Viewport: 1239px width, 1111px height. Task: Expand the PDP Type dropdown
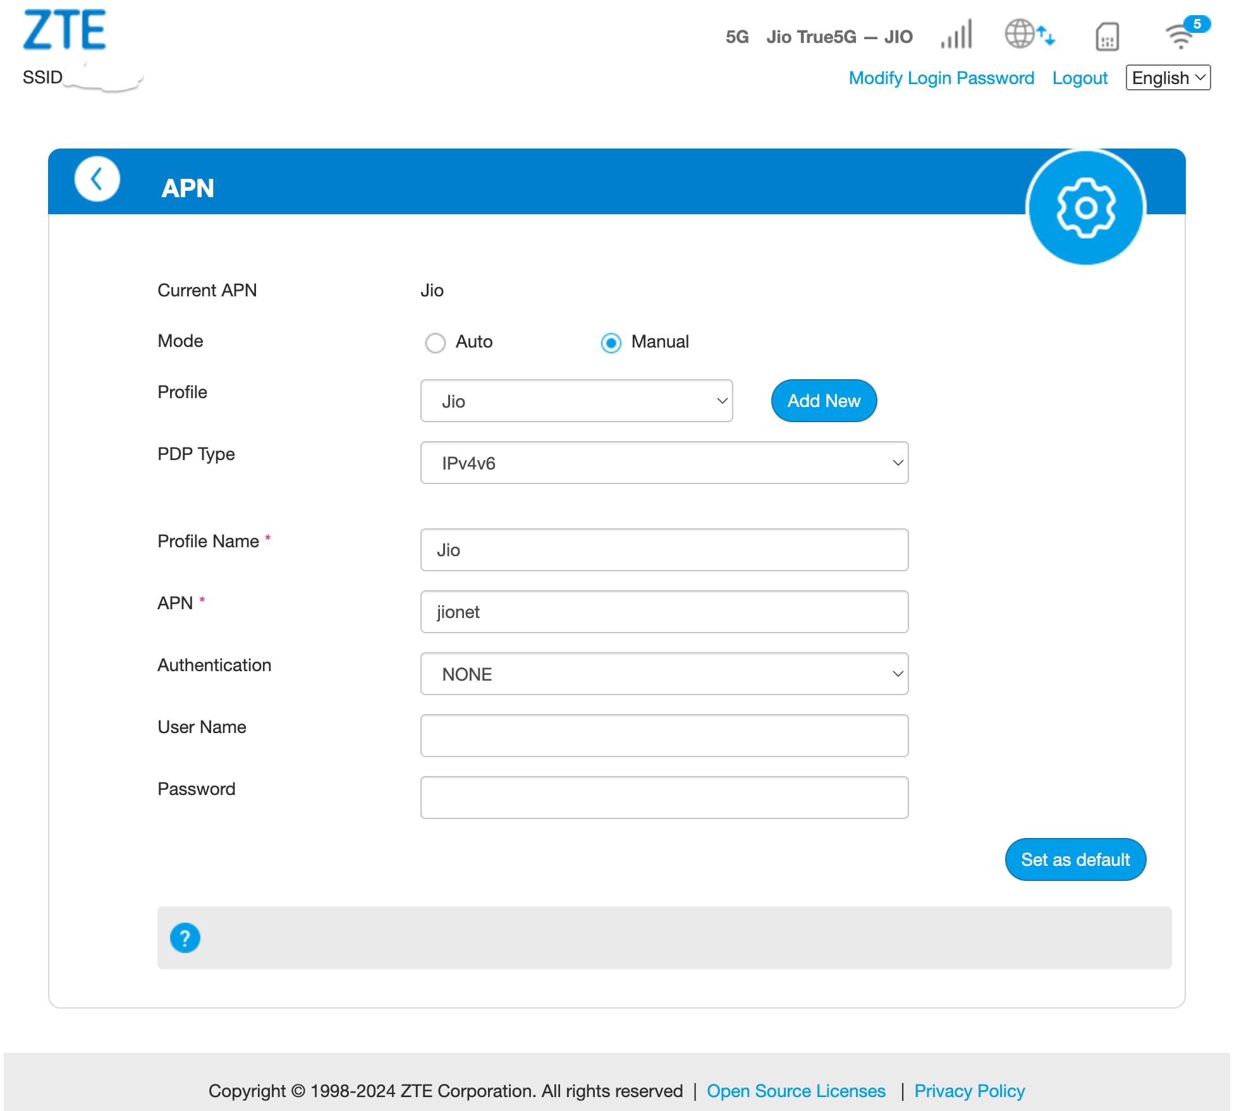[664, 463]
